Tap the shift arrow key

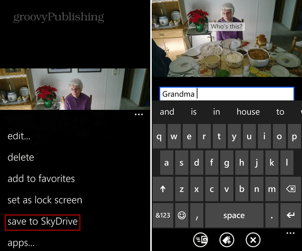163,189
